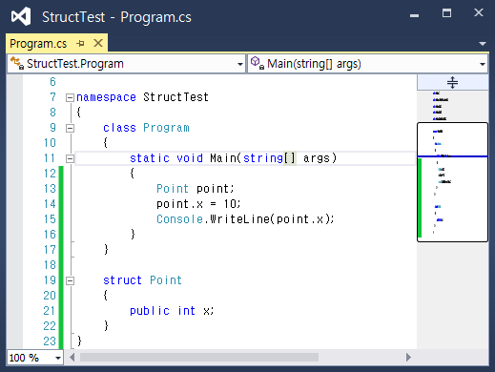Open the document tab list dropdown arrow

[483, 44]
